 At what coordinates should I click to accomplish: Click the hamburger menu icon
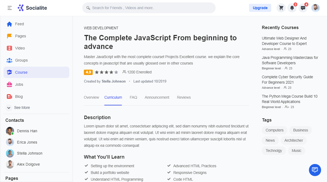coord(10,8)
